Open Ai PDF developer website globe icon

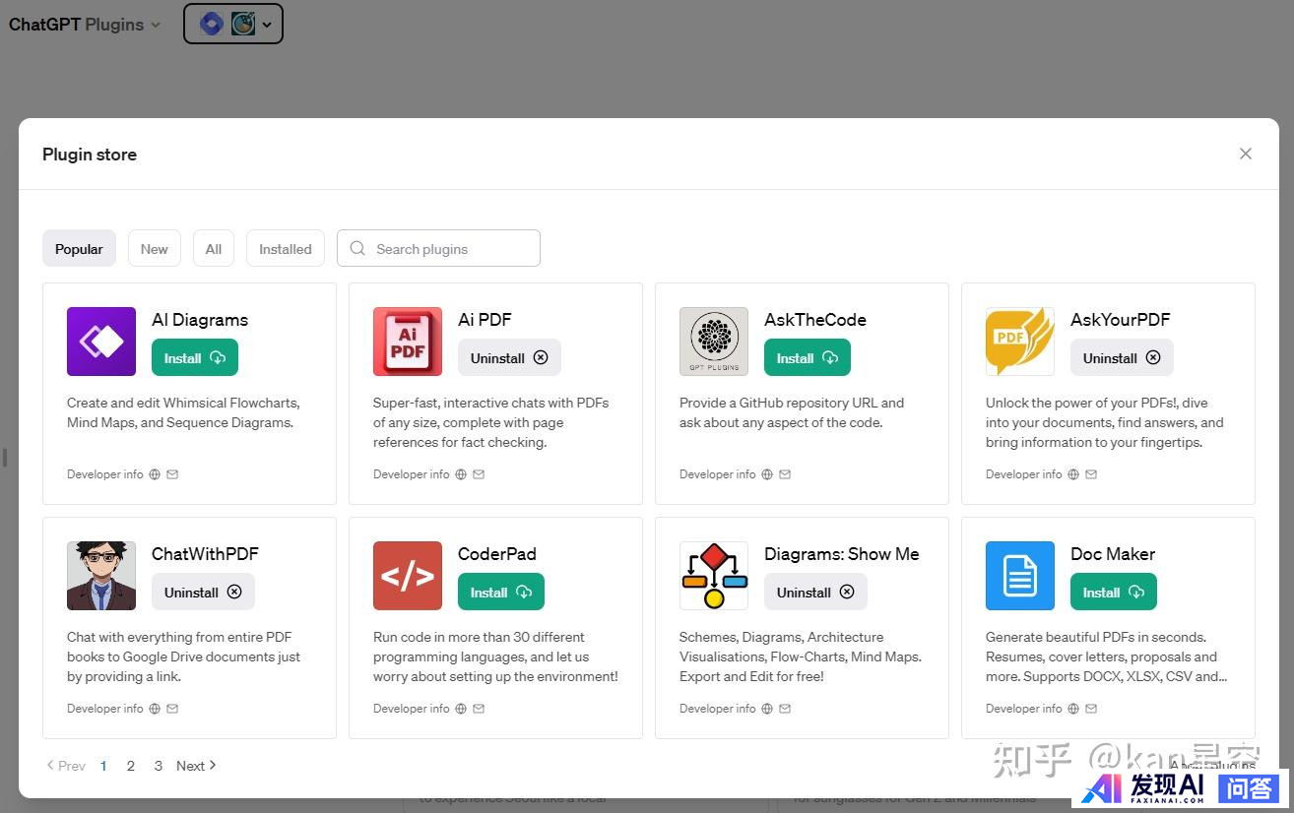461,474
